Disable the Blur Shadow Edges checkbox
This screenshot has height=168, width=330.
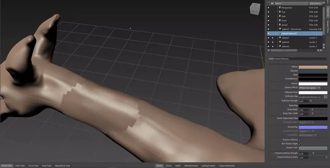[300, 144]
